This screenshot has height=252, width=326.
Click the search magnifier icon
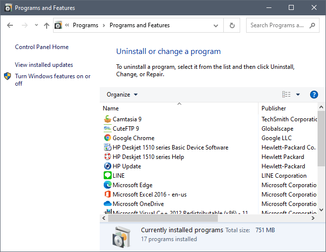point(312,25)
